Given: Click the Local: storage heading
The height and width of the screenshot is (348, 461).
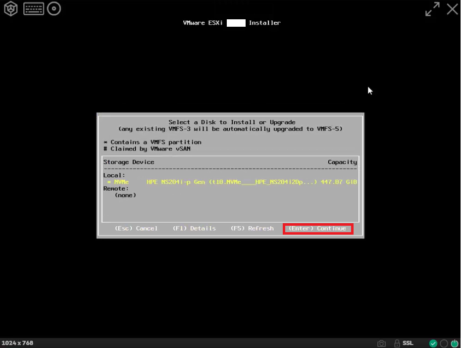Looking at the screenshot, I should 114,175.
